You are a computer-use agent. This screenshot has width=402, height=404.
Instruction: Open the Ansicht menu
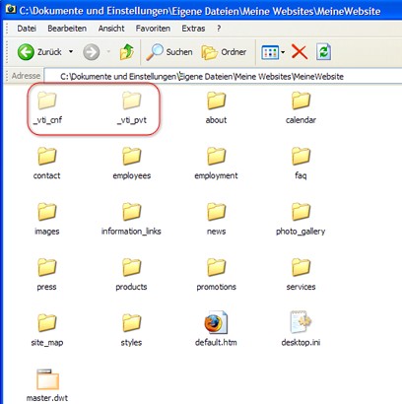(111, 29)
